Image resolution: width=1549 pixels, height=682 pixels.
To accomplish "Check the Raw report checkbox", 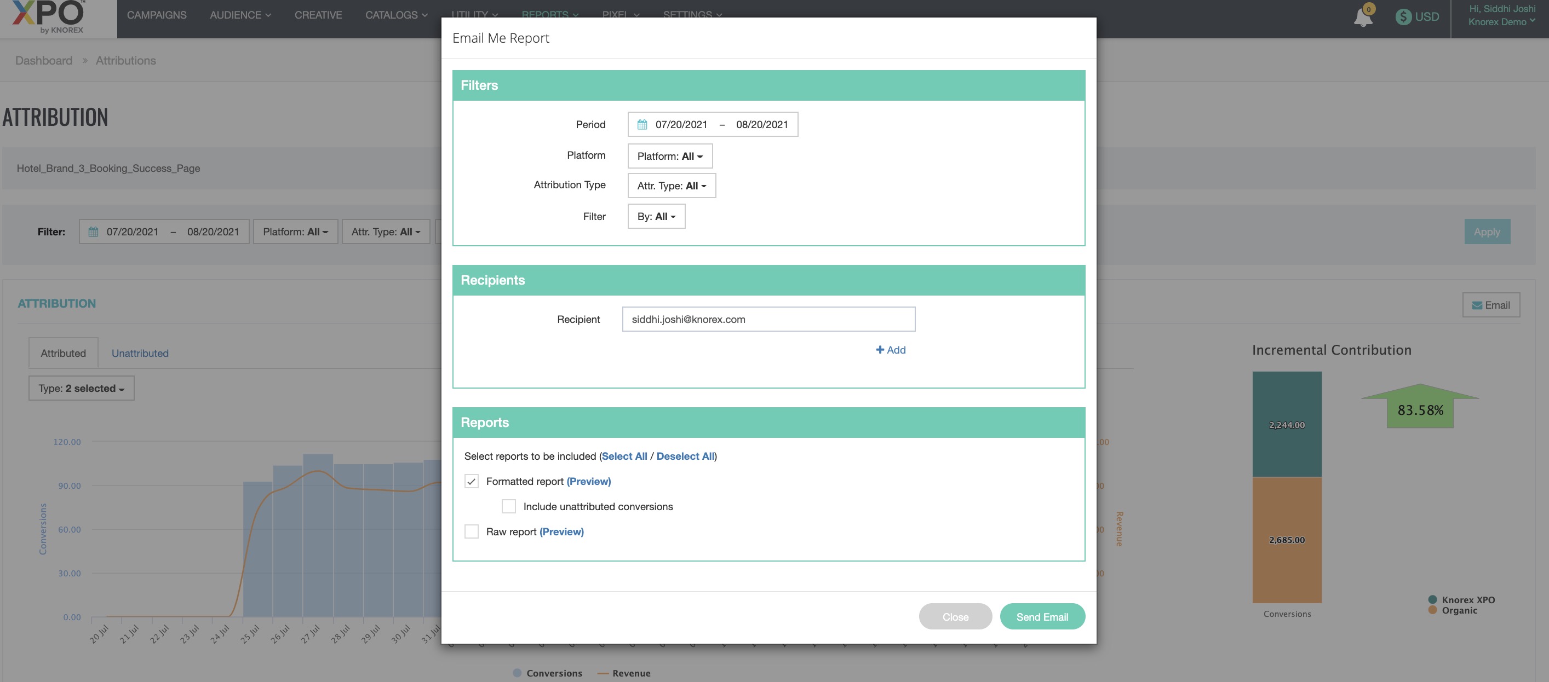I will 472,532.
